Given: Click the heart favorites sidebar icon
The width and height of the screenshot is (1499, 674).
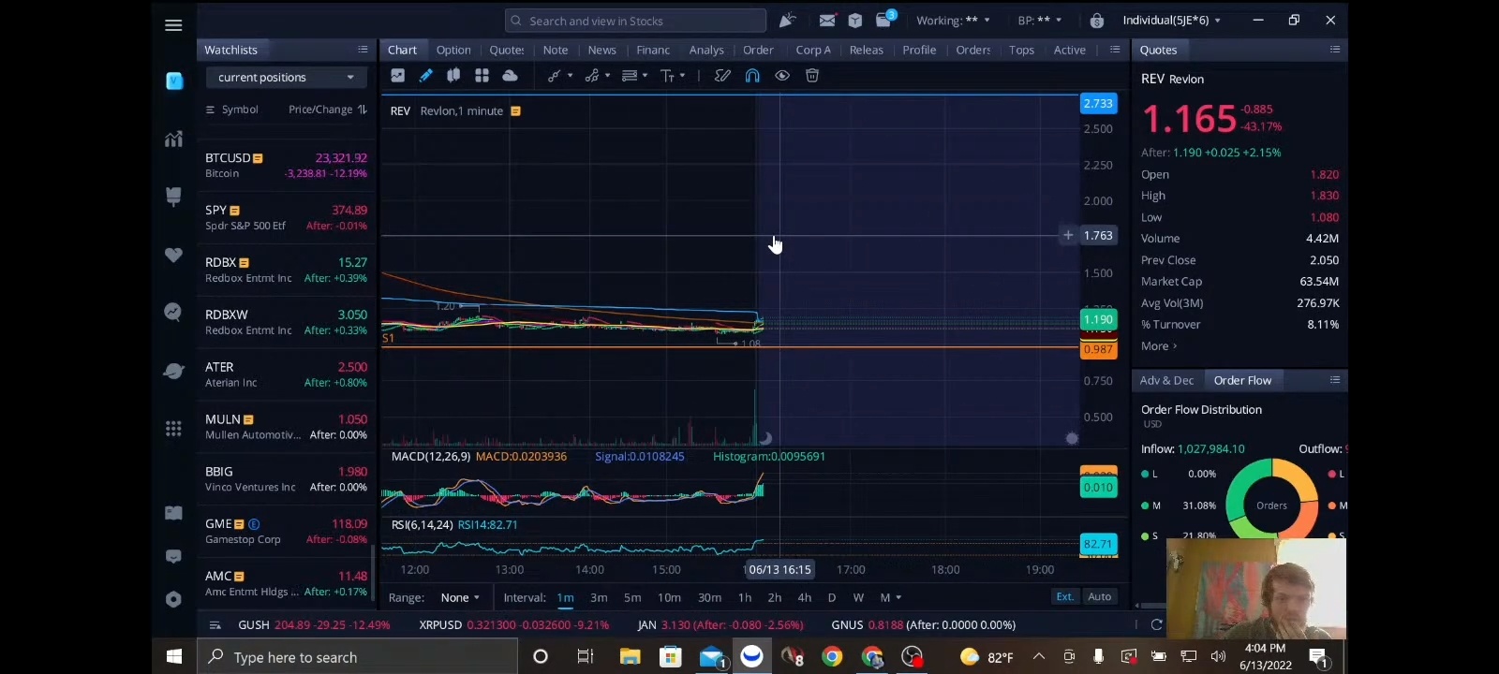Looking at the screenshot, I should point(173,255).
